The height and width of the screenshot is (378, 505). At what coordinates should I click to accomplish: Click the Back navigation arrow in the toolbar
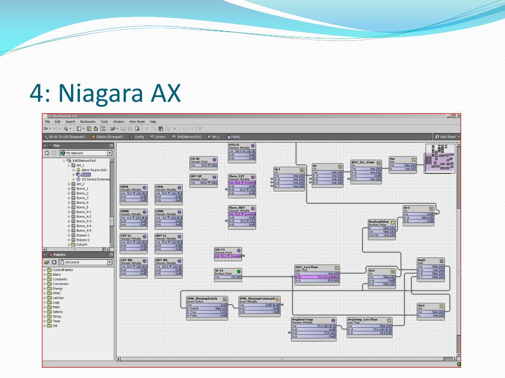(x=45, y=128)
